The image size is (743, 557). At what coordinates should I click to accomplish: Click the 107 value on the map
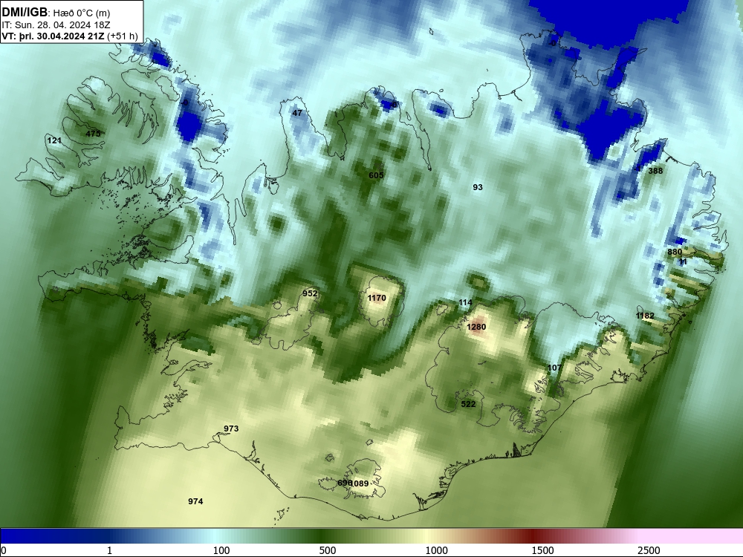tap(554, 368)
